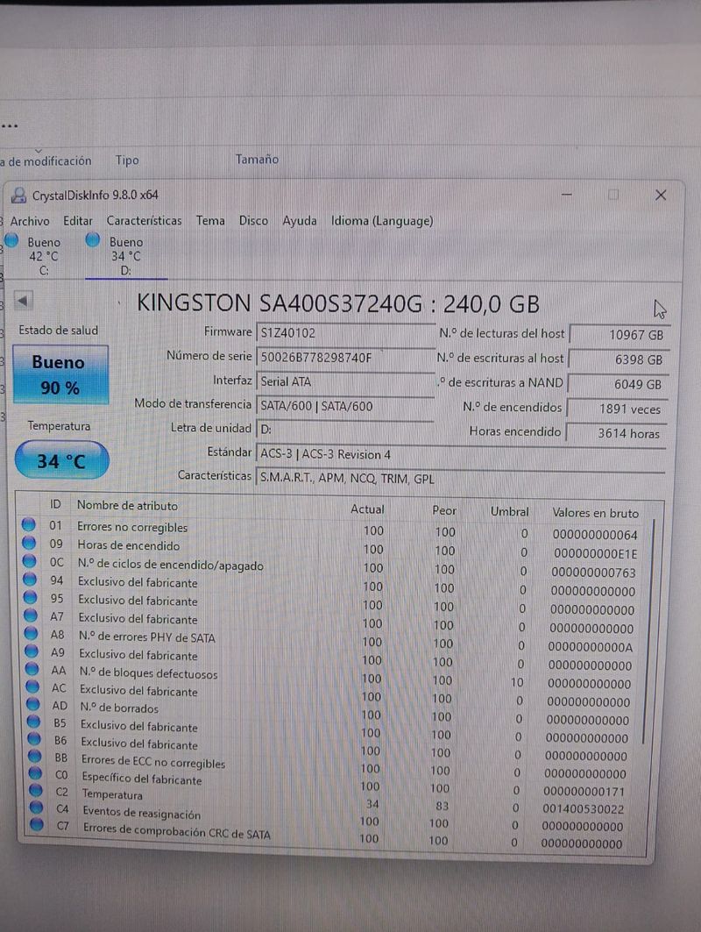Screen dimensions: 701x932
Task: Click the status dot for attribute 0C
Action: [x=29, y=560]
